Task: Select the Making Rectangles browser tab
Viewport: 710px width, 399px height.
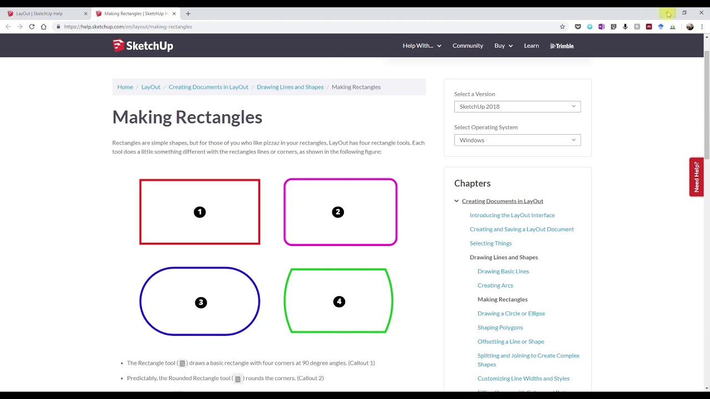Action: click(x=135, y=13)
